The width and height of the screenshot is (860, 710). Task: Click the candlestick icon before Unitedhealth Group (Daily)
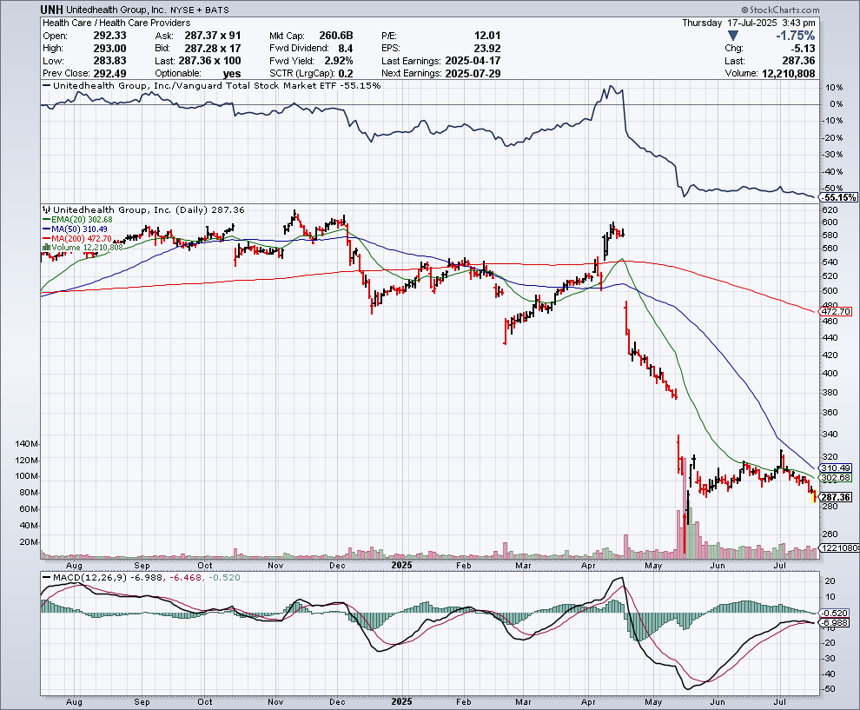(47, 209)
